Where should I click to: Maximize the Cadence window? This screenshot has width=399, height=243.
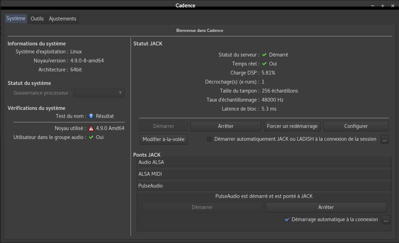[x=383, y=6]
